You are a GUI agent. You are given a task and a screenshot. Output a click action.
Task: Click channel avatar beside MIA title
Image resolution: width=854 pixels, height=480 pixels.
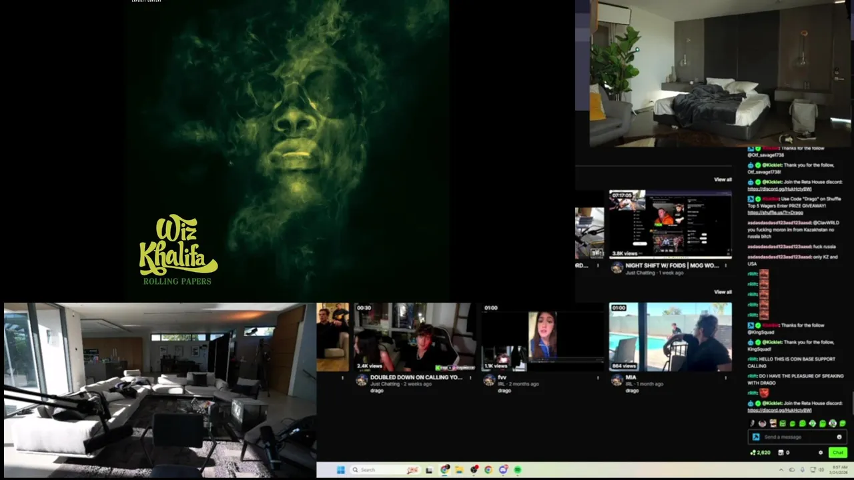click(x=617, y=380)
